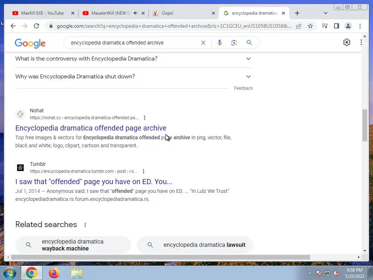Open Related searches options dots
Screen dimensions: 373x280
85,225
